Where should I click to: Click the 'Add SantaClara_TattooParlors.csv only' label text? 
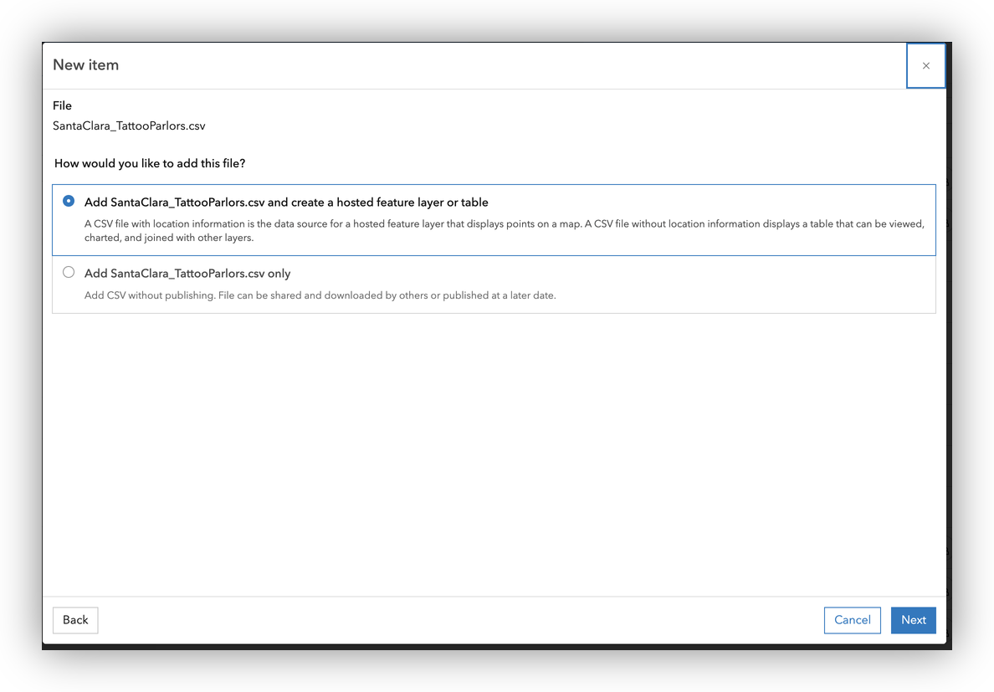coord(187,274)
